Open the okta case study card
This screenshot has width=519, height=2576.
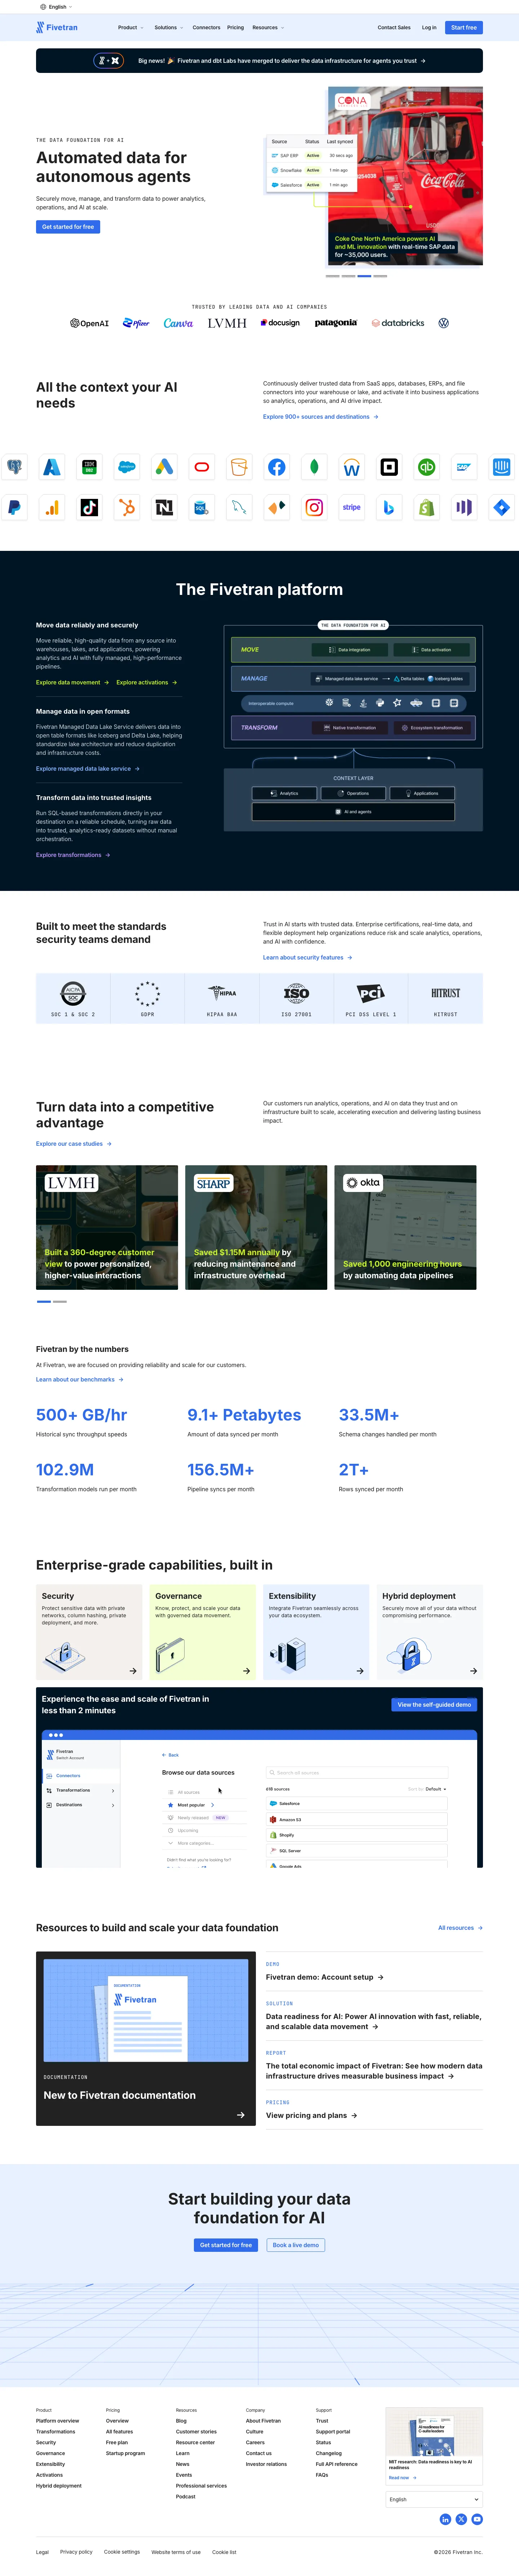(405, 1227)
